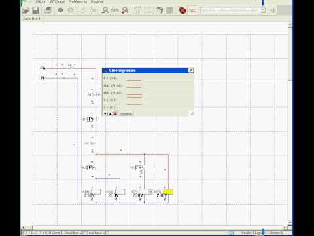Image resolution: width=314 pixels, height=236 pixels.
Task: Open the Préférences menu
Action: click(78, 2)
